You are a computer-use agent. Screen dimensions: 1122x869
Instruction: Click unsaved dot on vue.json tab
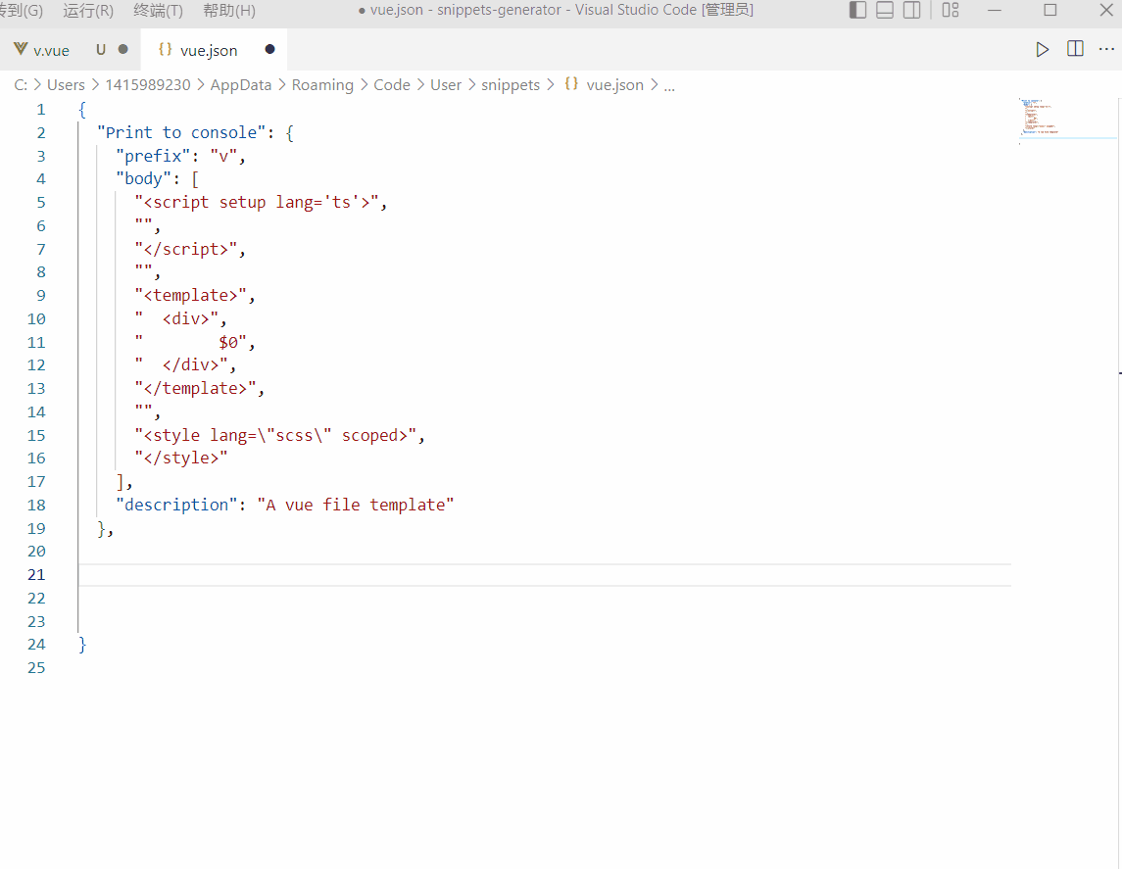pyautogui.click(x=269, y=49)
